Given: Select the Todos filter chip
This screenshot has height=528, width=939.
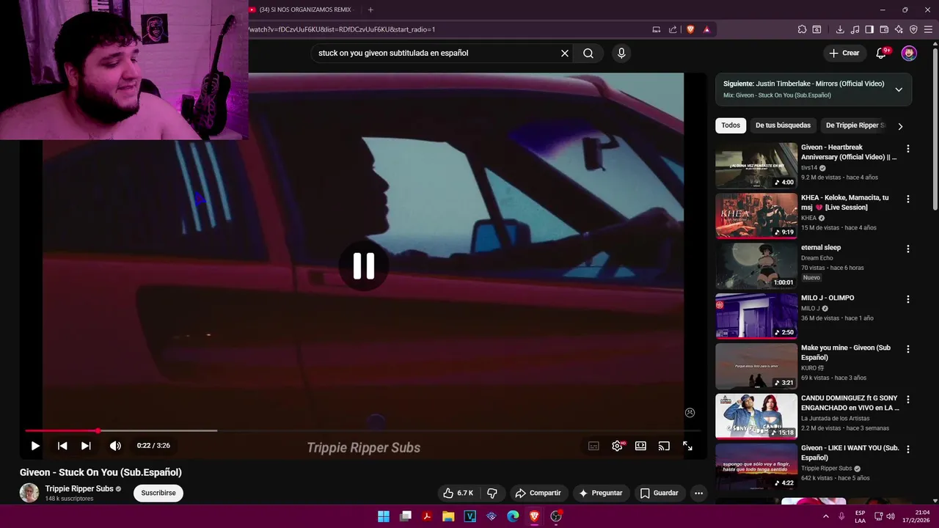Looking at the screenshot, I should (x=731, y=125).
